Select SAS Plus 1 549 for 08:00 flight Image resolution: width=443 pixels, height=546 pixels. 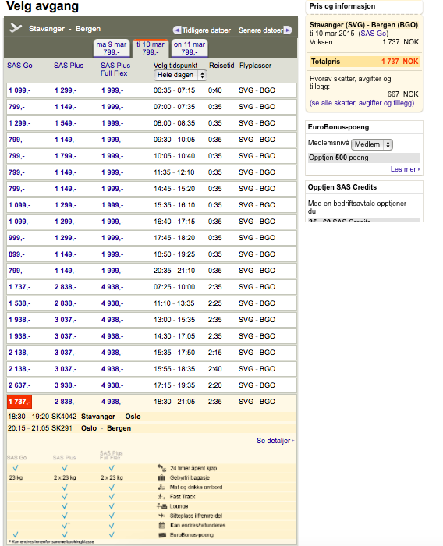point(66,123)
